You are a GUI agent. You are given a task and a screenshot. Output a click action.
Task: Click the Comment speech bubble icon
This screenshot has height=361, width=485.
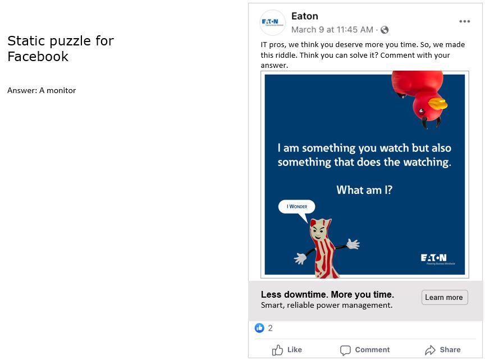coord(346,350)
